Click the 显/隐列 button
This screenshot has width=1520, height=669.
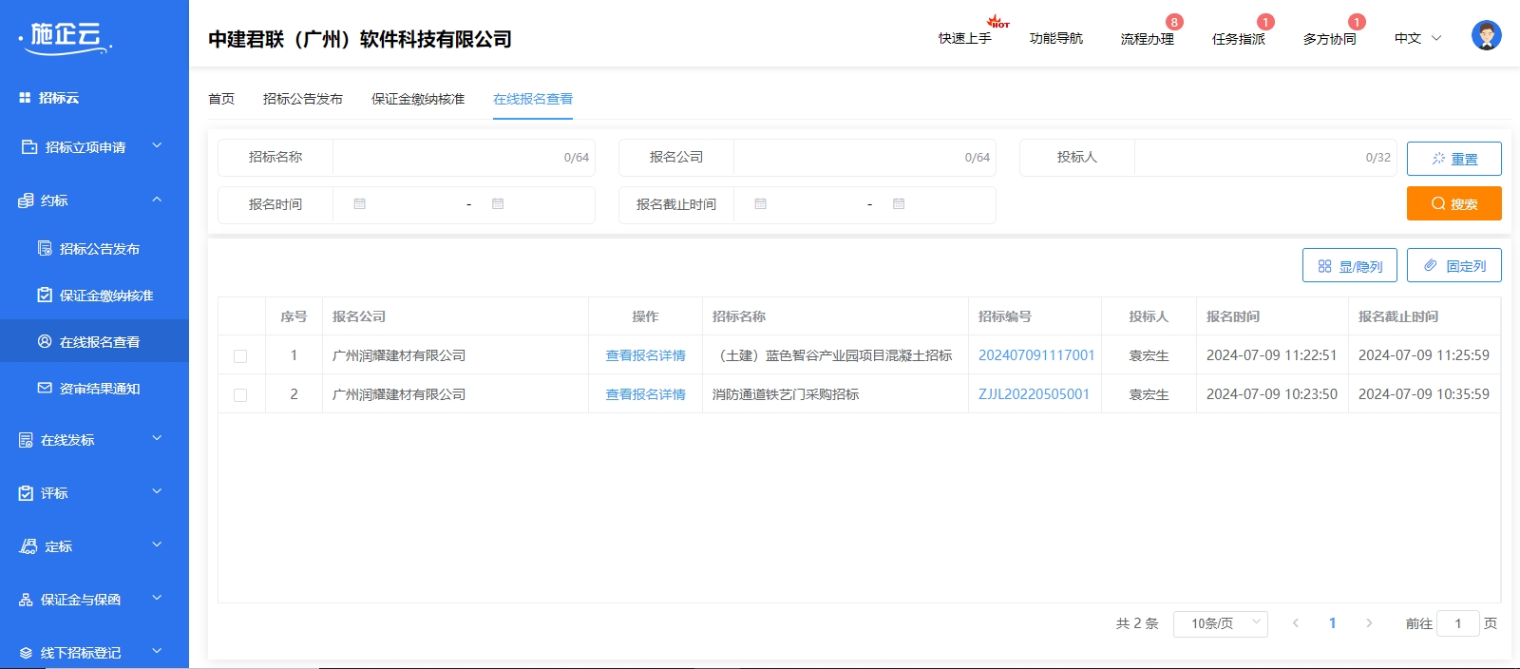pos(1349,266)
